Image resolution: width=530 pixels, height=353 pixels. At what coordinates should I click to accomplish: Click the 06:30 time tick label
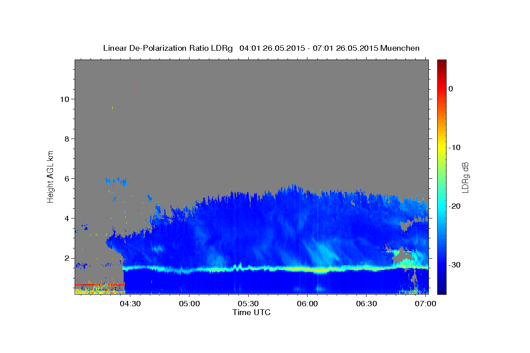pos(367,304)
